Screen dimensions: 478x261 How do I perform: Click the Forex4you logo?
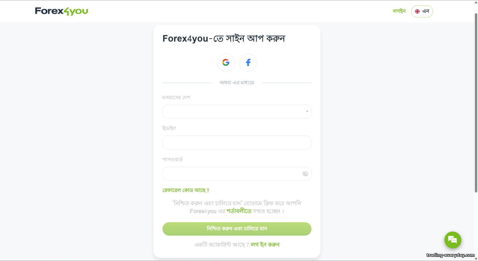pyautogui.click(x=62, y=11)
